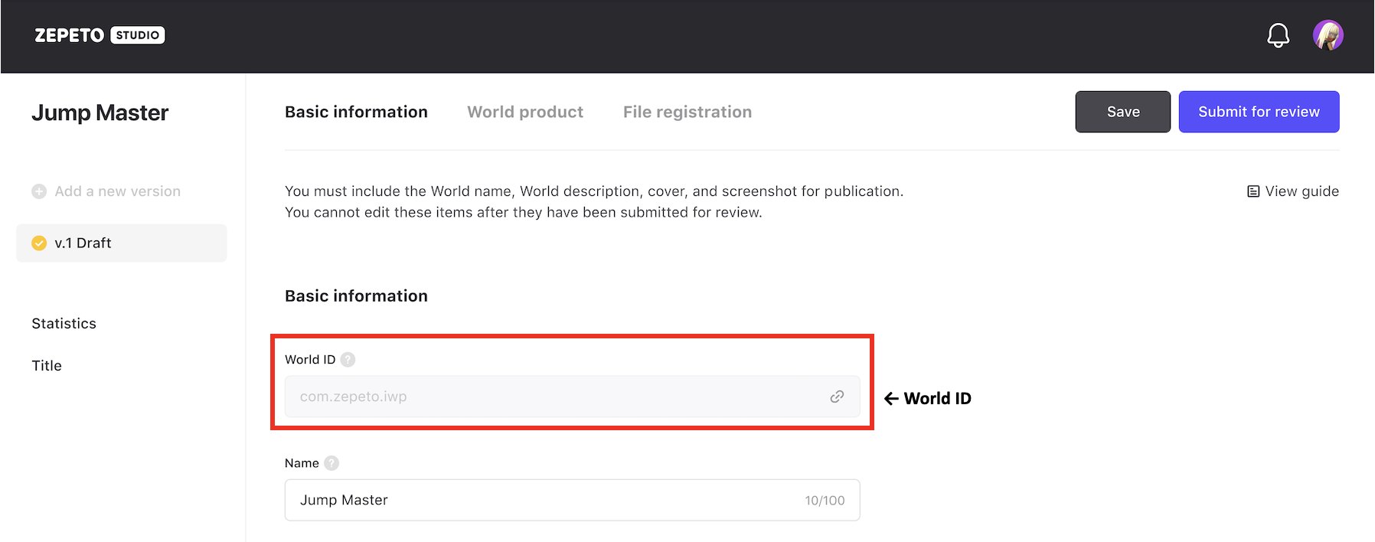Switch to the World product tab
The width and height of the screenshot is (1375, 542).
pos(525,112)
